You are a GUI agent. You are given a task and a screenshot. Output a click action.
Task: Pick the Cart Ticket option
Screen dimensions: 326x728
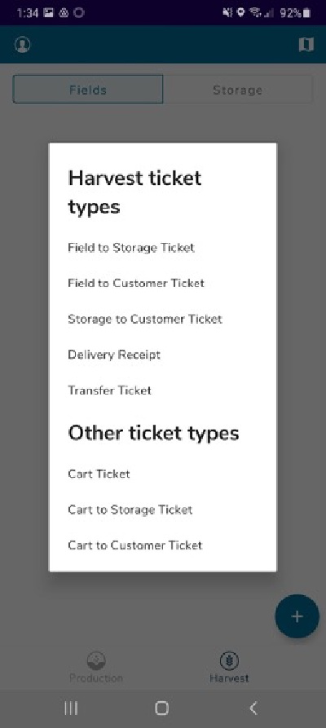[99, 474]
